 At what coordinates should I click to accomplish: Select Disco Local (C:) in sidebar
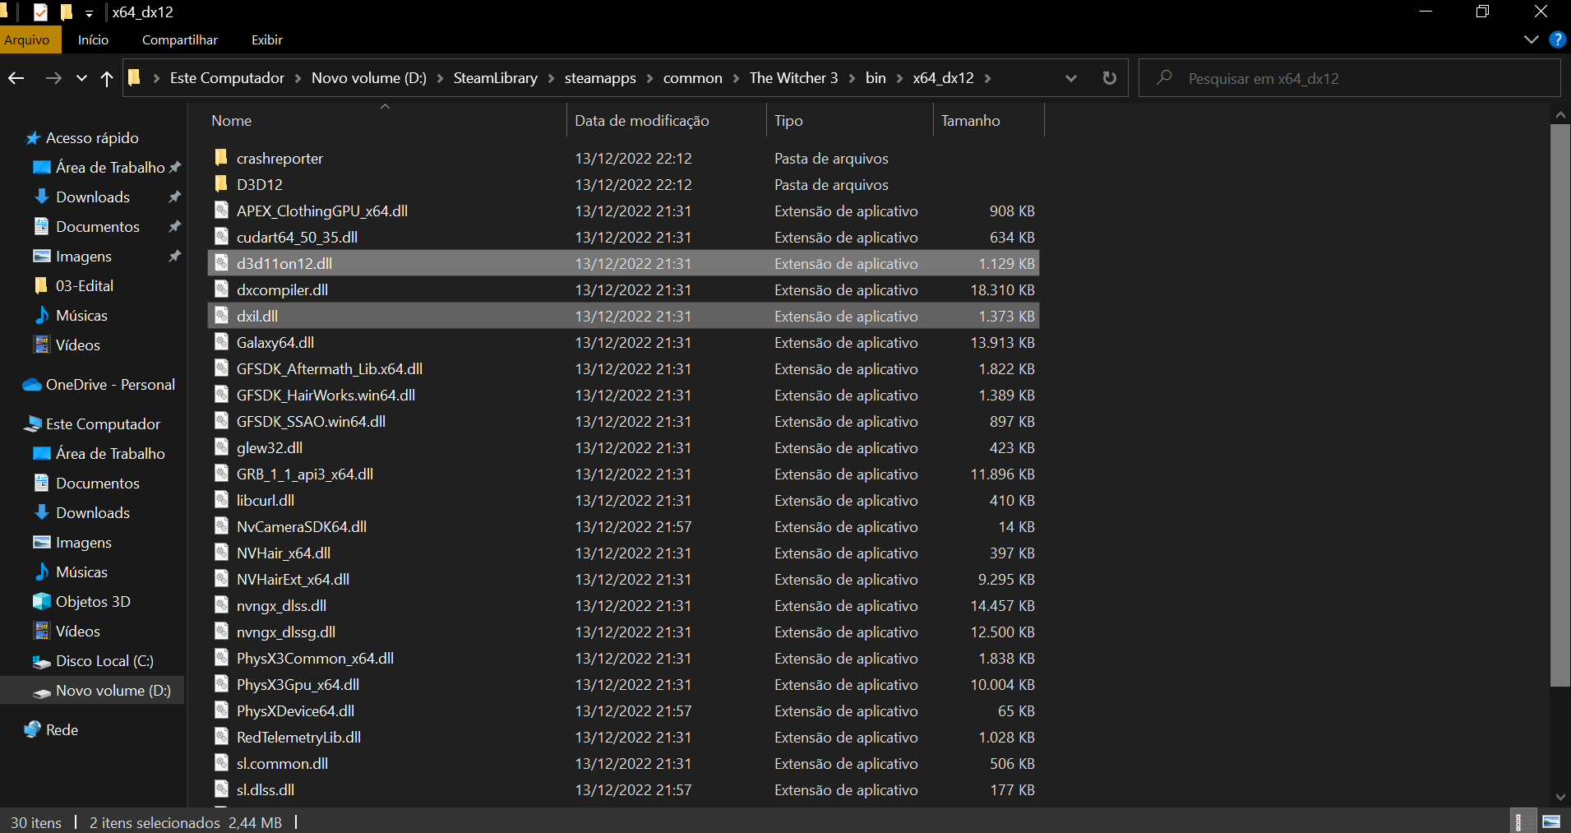point(104,661)
